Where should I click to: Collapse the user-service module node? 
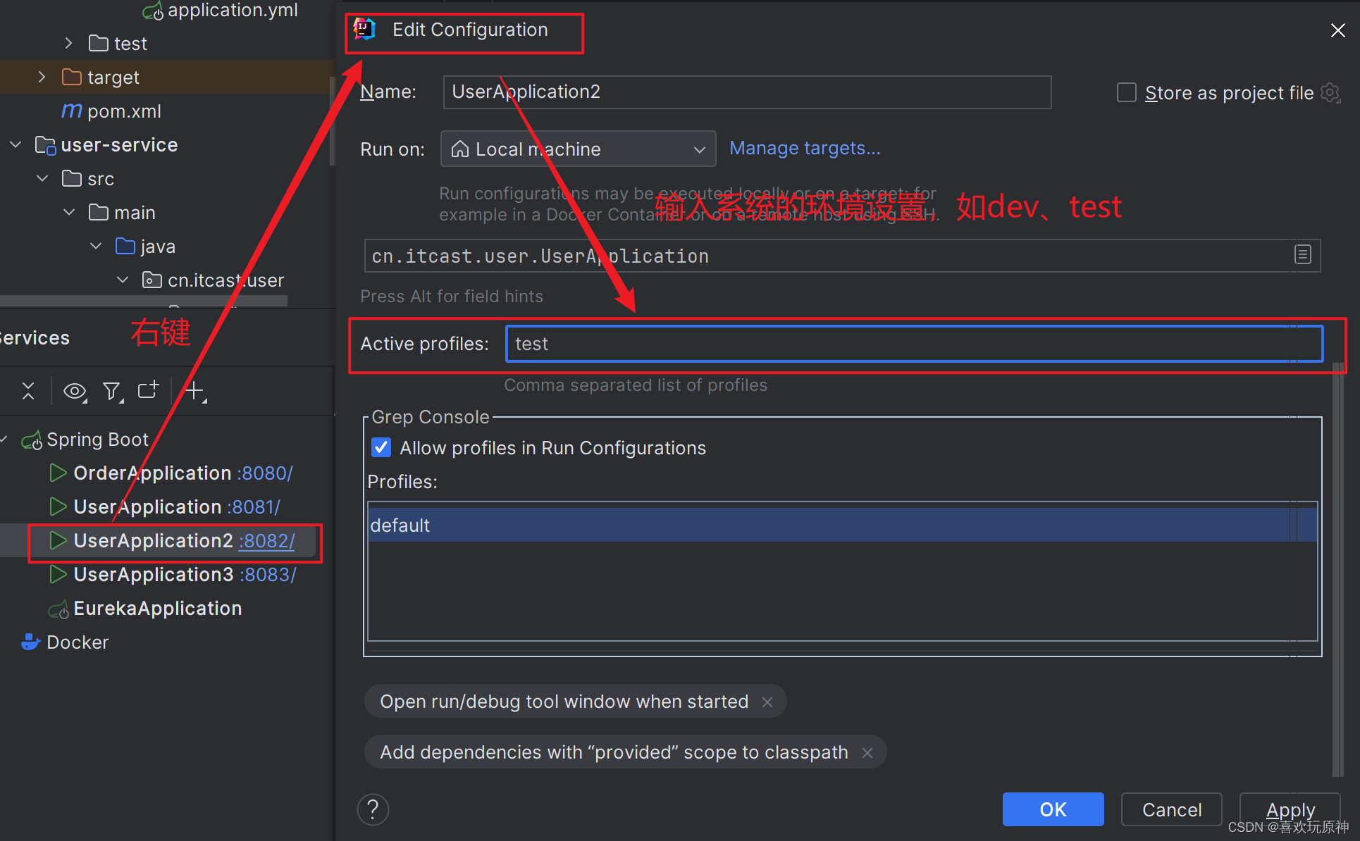(x=16, y=144)
